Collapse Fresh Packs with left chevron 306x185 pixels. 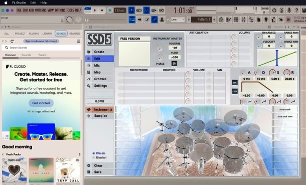pos(3,154)
